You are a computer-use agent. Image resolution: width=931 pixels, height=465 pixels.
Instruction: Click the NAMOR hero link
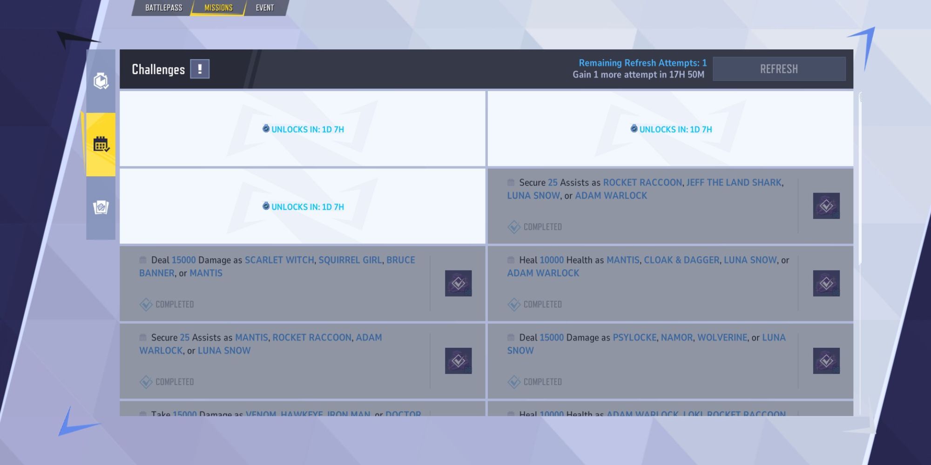click(677, 338)
